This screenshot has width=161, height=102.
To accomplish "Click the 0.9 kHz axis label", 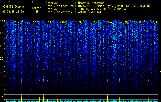I will 2,59.
